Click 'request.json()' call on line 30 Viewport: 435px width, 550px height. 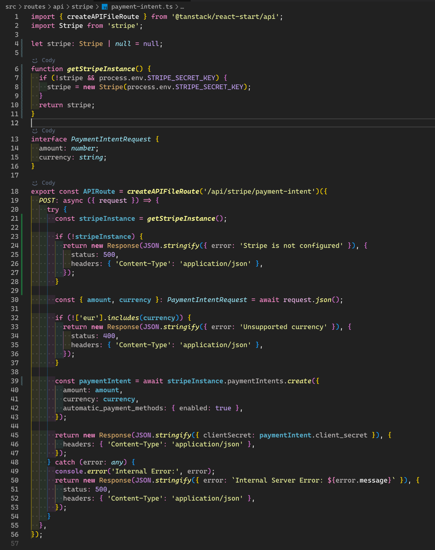pyautogui.click(x=311, y=300)
